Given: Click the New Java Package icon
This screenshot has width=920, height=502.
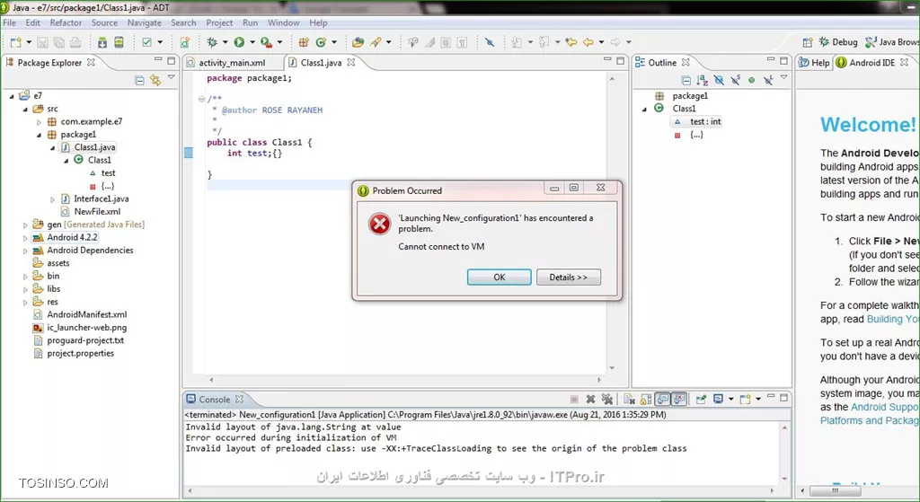Looking at the screenshot, I should [x=304, y=42].
